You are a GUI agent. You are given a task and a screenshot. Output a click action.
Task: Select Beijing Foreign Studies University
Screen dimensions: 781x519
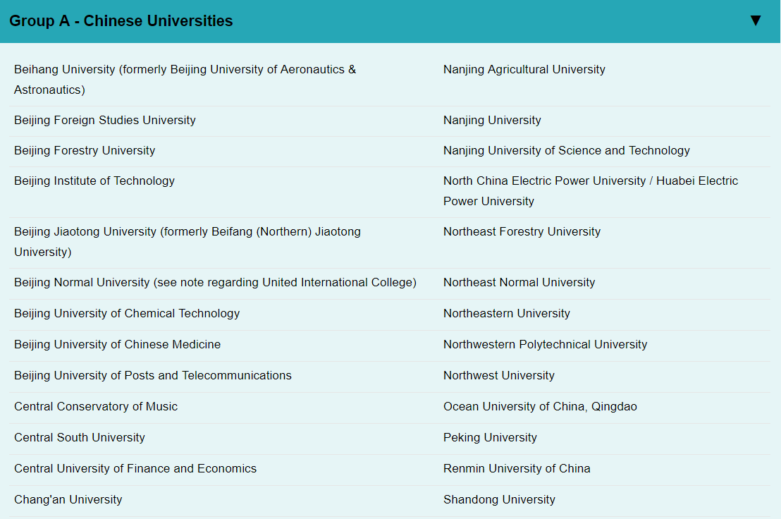(104, 120)
